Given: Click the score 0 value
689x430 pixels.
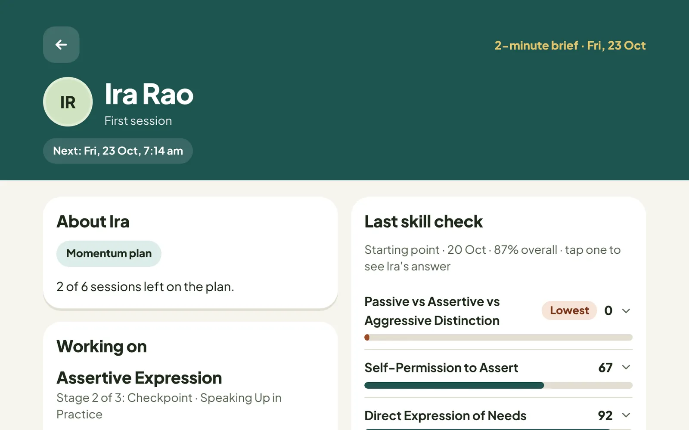Looking at the screenshot, I should pos(608,310).
